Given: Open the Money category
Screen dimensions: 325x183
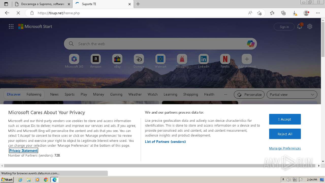Looking at the screenshot, I should click(99, 94).
